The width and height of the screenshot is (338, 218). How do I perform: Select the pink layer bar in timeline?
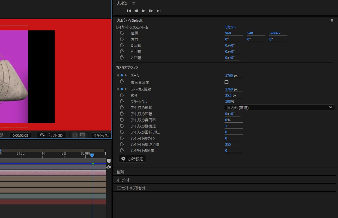tap(53, 173)
